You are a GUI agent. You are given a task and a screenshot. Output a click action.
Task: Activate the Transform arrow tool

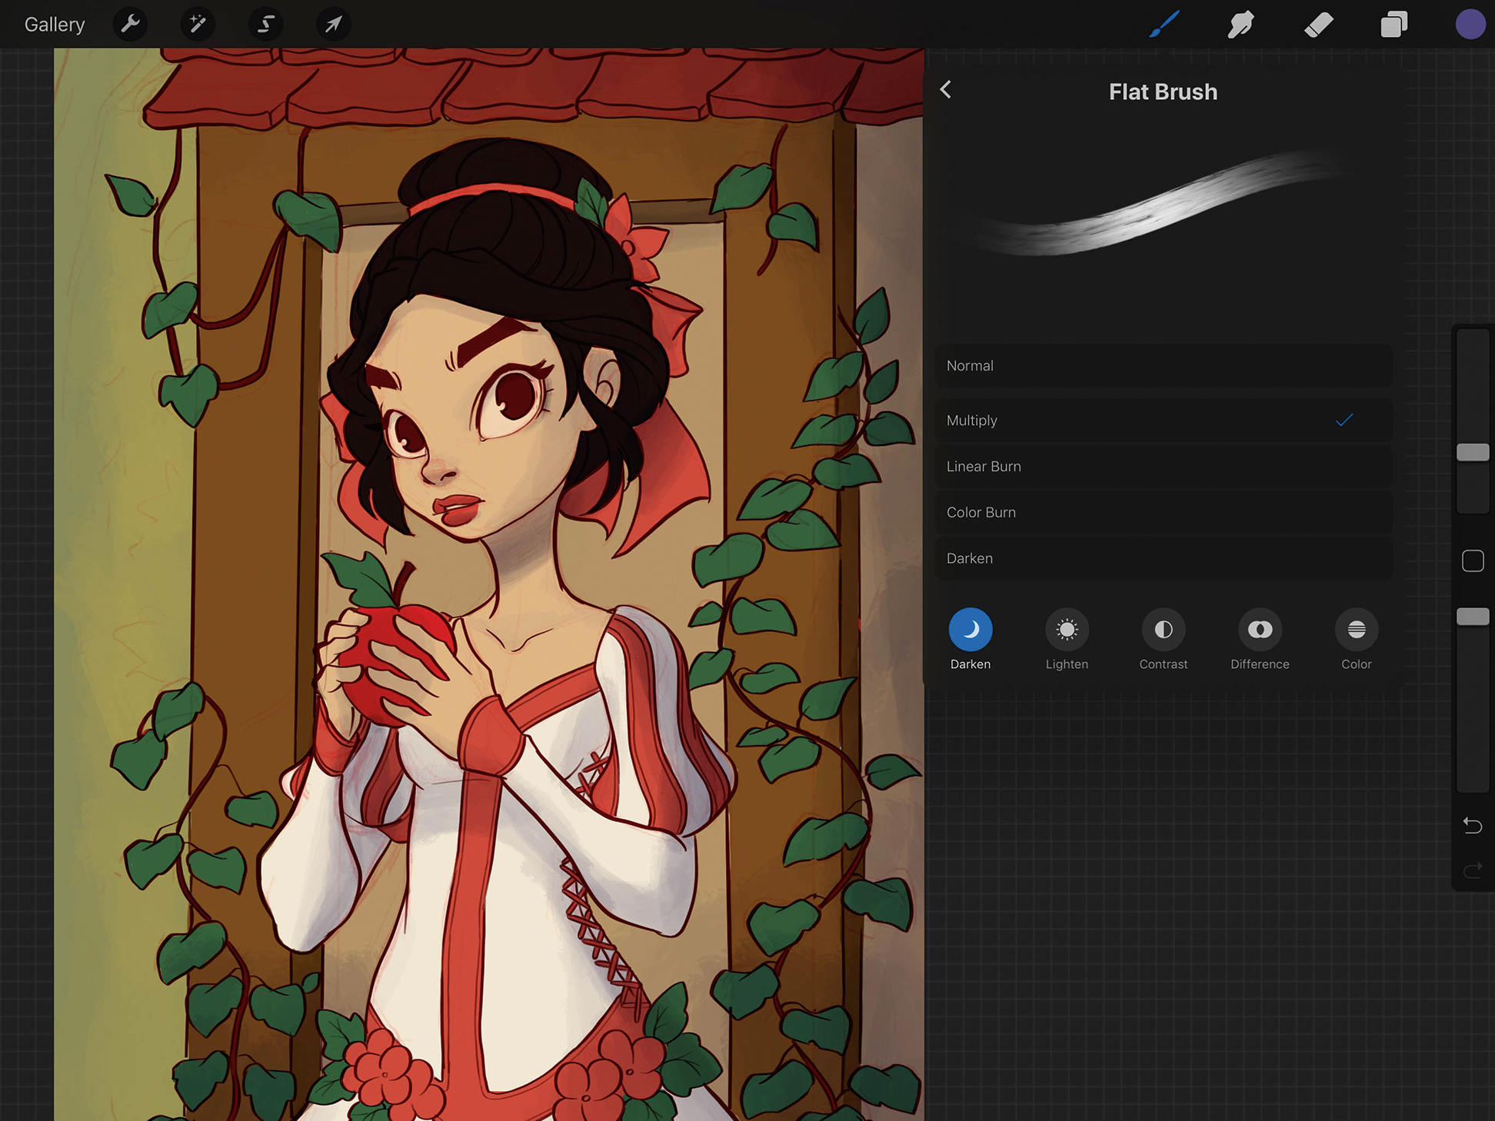coord(333,25)
